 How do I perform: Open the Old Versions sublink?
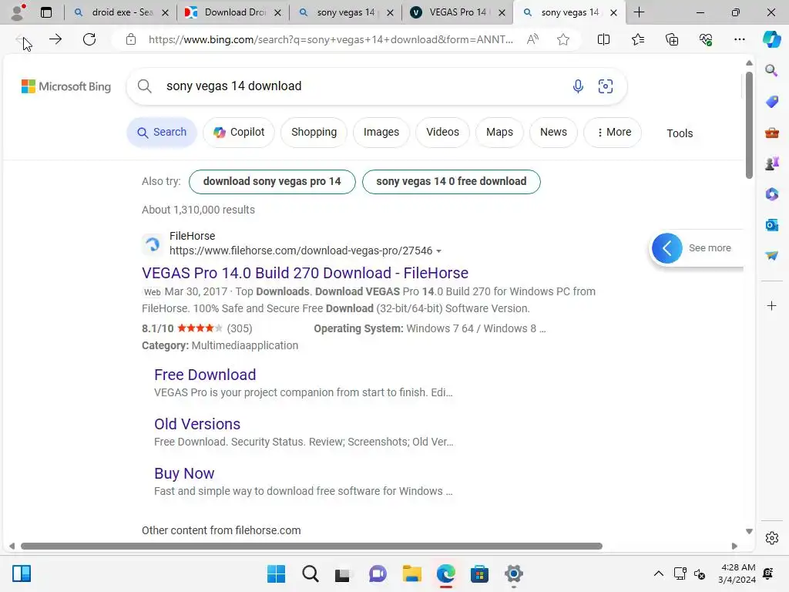click(197, 424)
